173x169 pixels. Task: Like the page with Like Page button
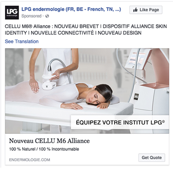(x=146, y=10)
